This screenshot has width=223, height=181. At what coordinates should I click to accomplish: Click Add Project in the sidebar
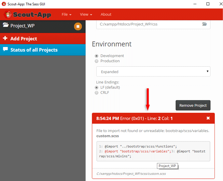coord(43,39)
